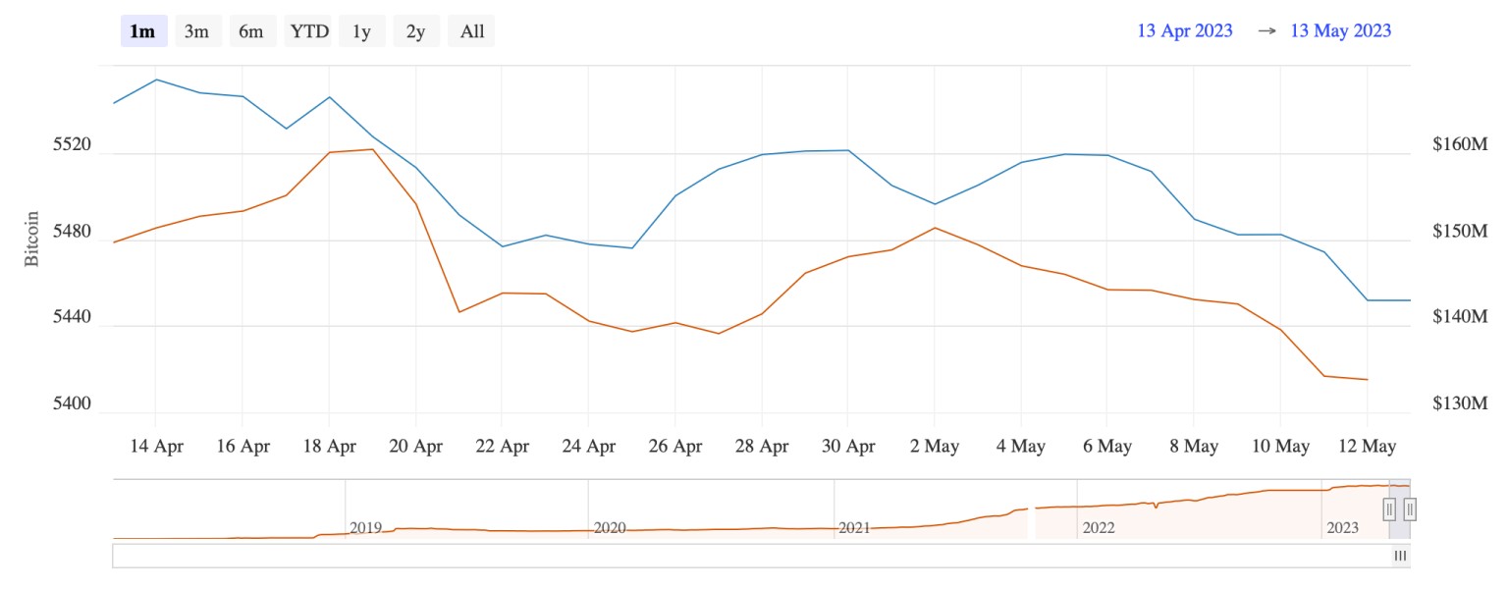Choose the 6m zoom range
The height and width of the screenshot is (589, 1508).
click(x=251, y=31)
